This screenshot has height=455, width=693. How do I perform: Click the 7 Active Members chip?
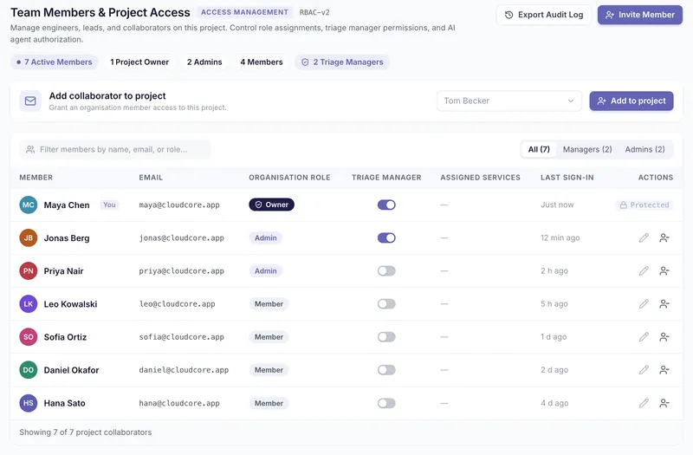click(x=55, y=62)
